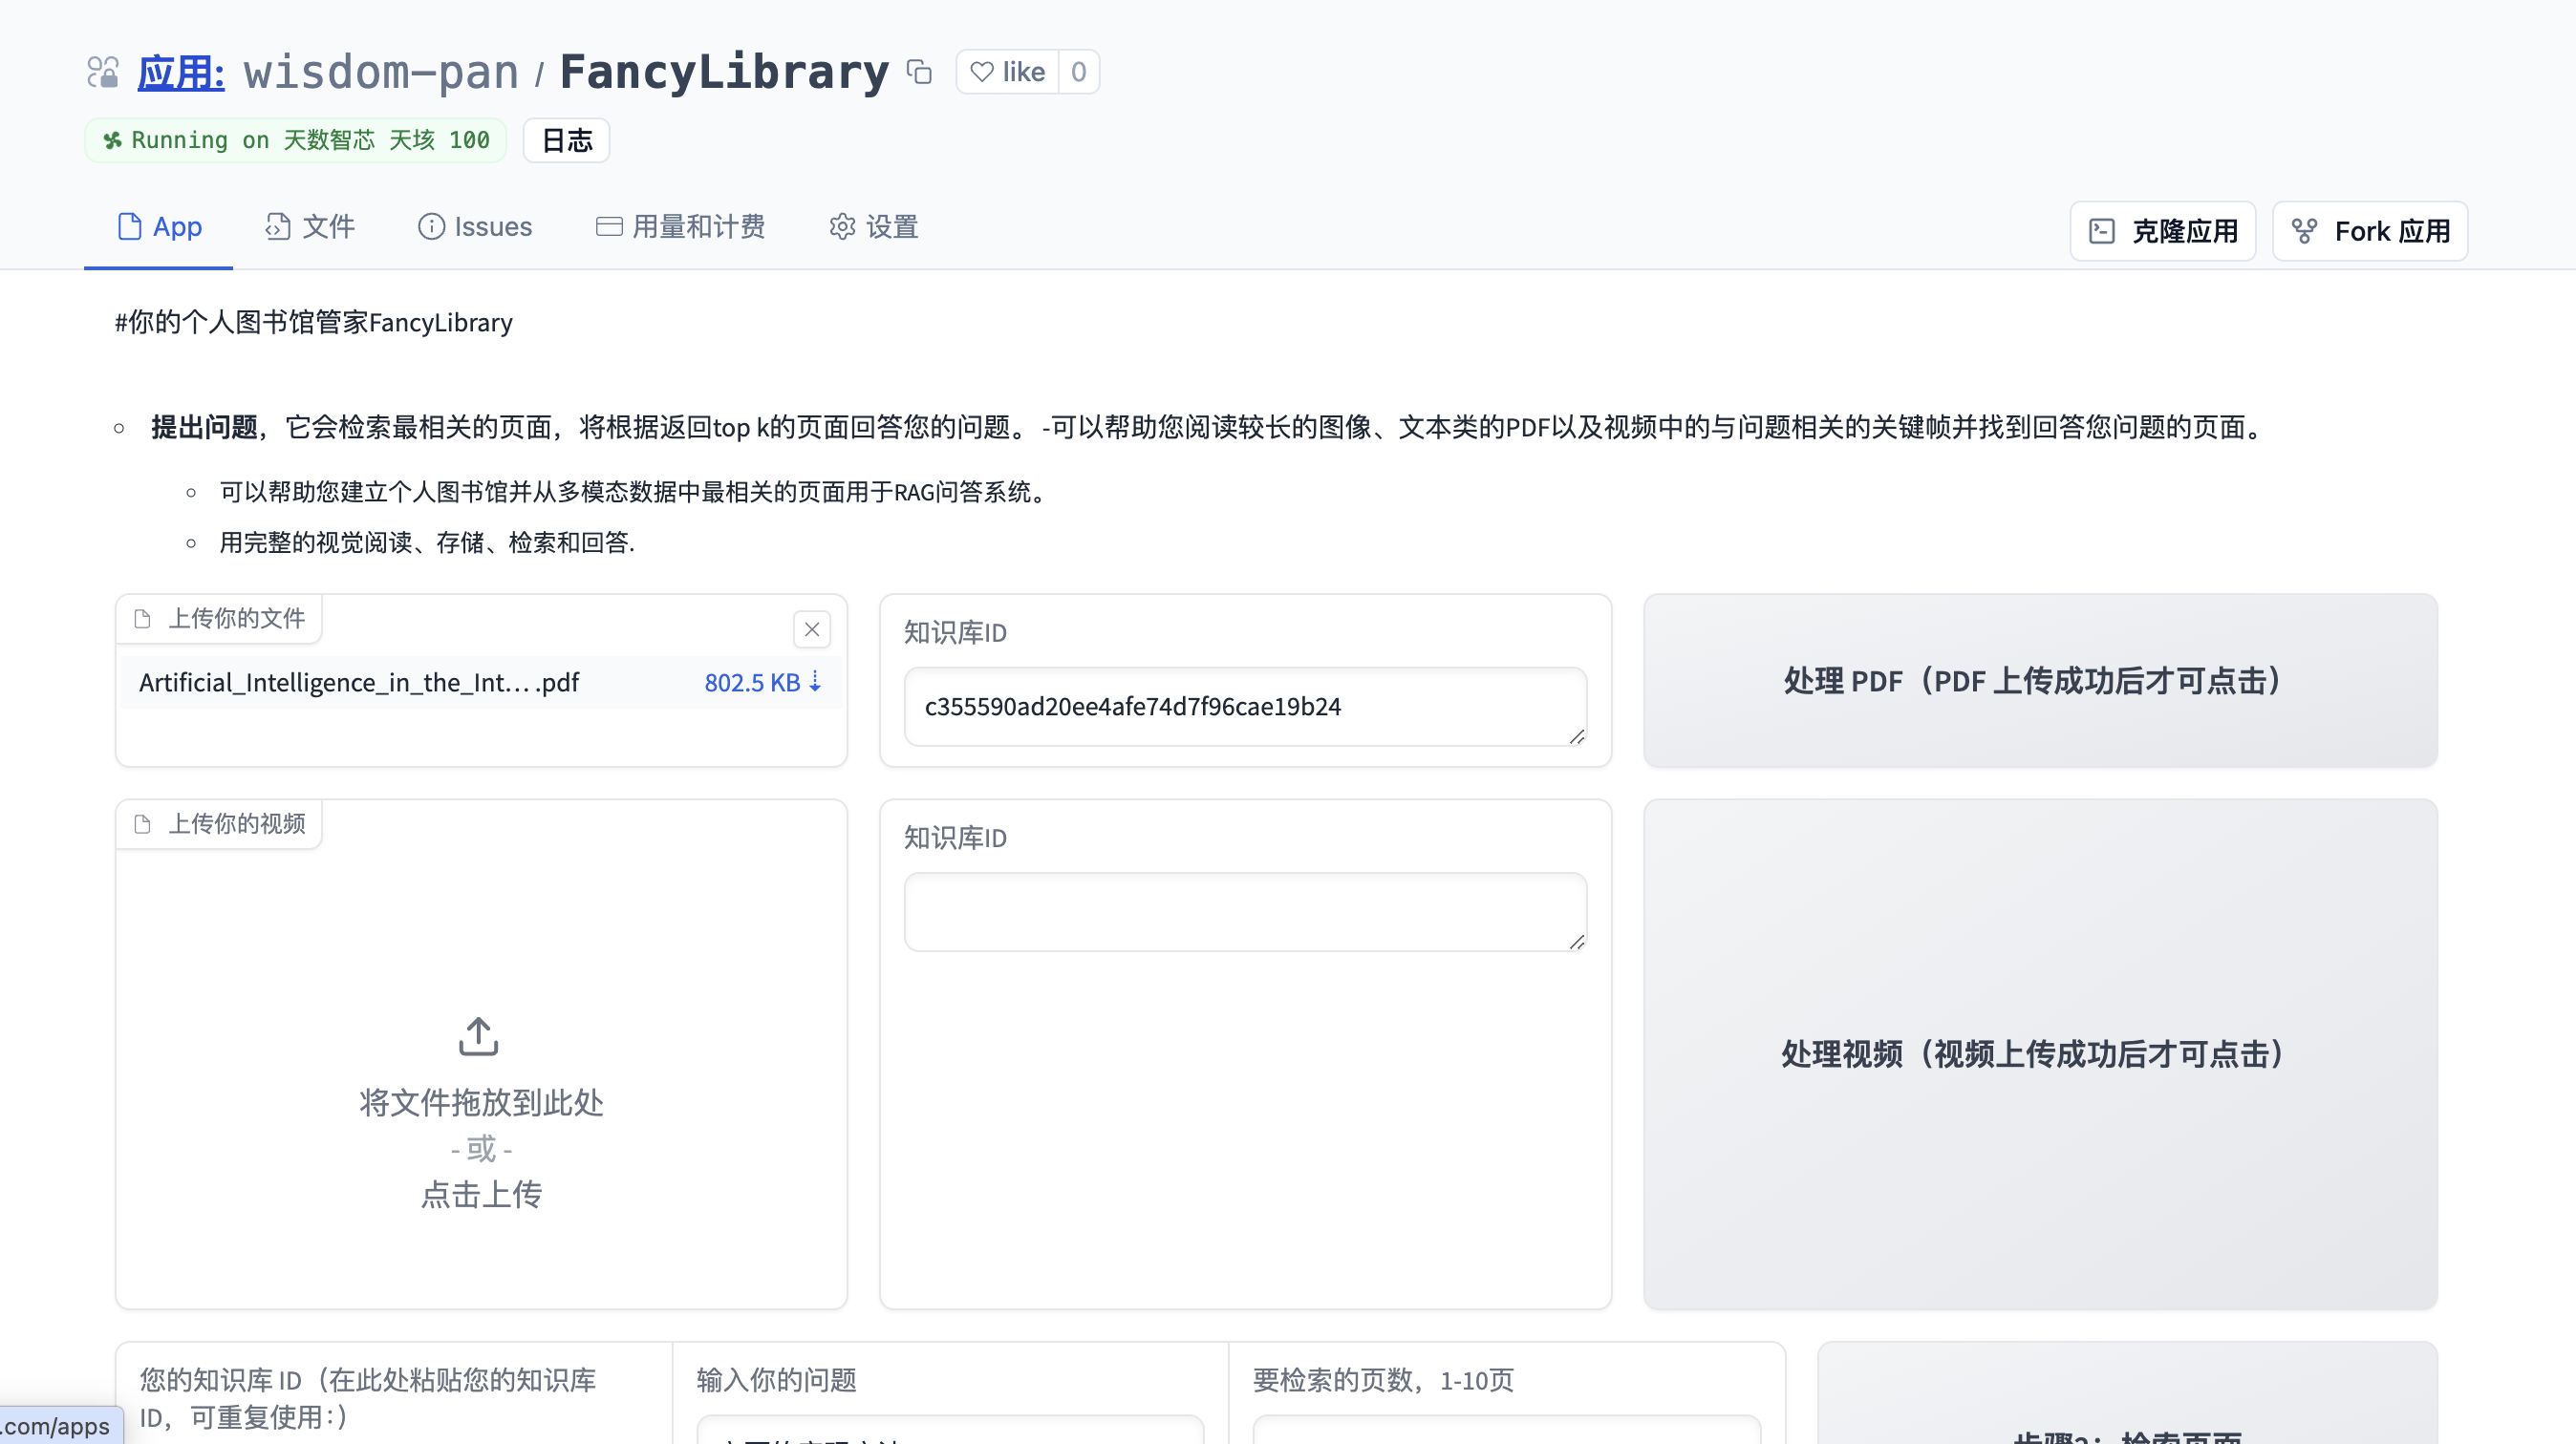
Task: Click the Fork 应用 button
Action: tap(2370, 231)
